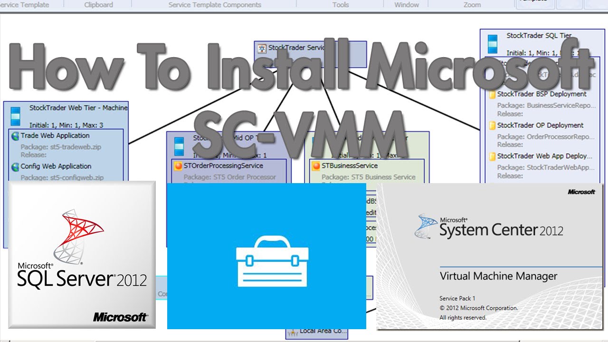The width and height of the screenshot is (608, 342).
Task: Click the 'Local Area Co...' label
Action: (323, 331)
